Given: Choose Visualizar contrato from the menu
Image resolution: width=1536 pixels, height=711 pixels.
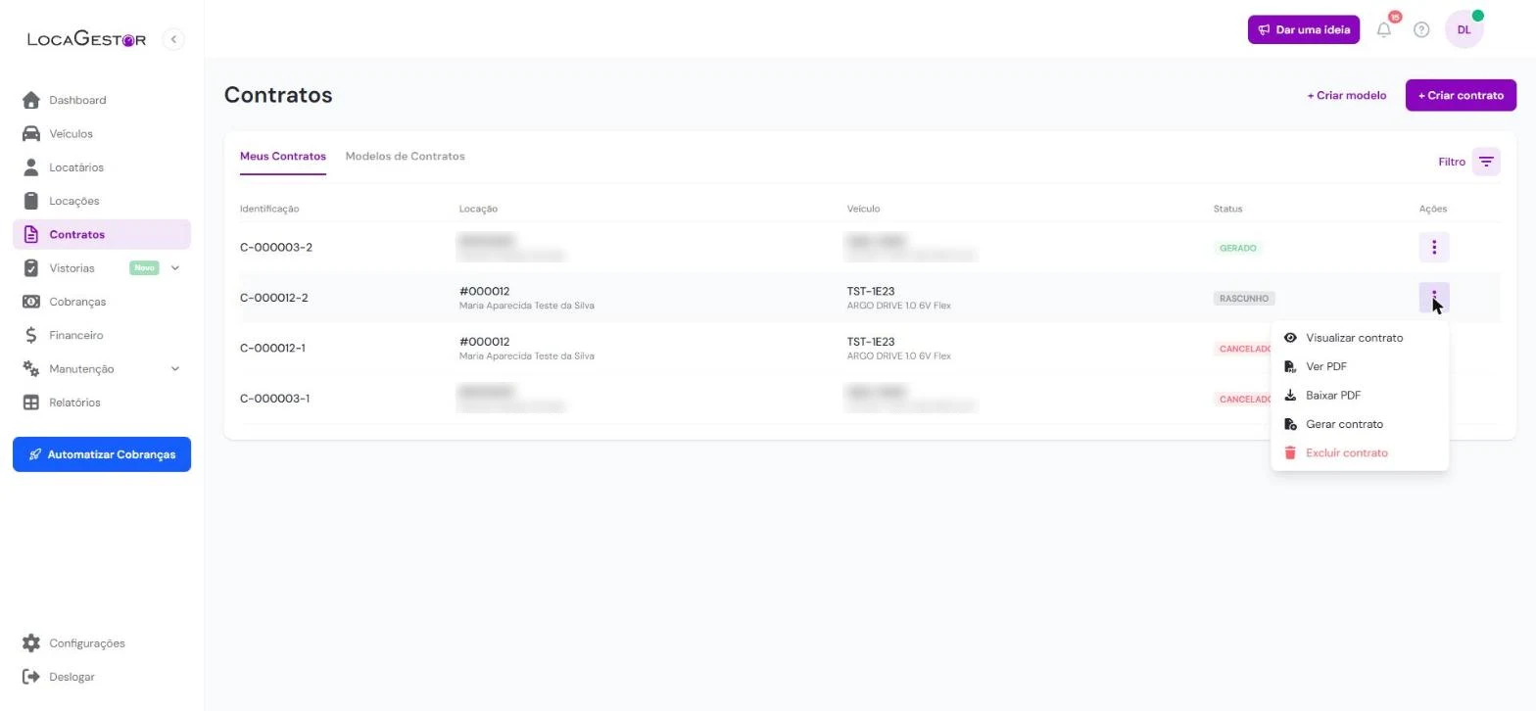Looking at the screenshot, I should click(x=1360, y=338).
